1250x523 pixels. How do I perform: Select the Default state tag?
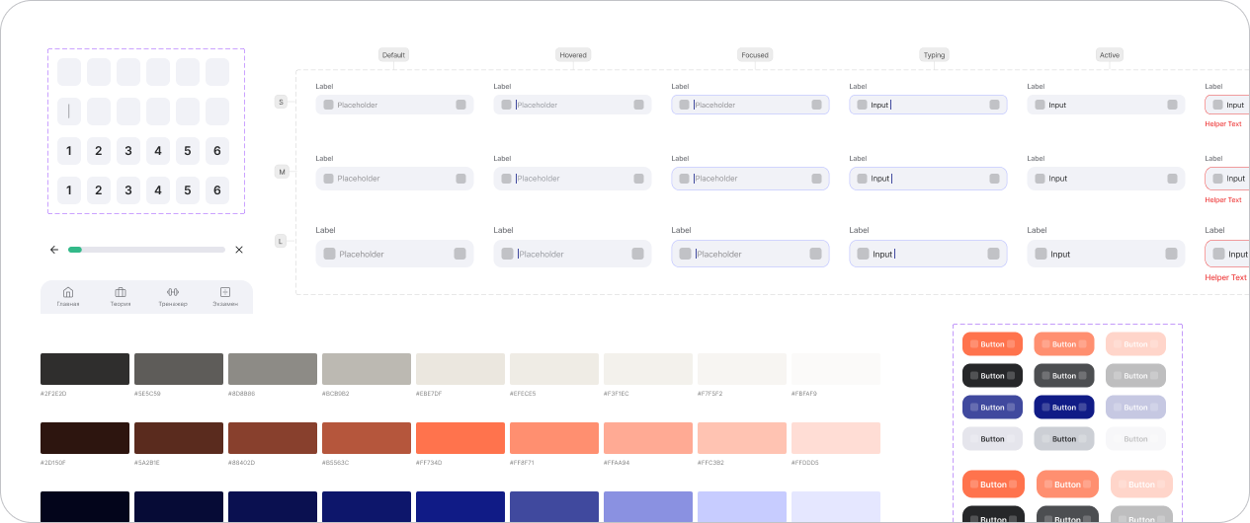(x=394, y=55)
